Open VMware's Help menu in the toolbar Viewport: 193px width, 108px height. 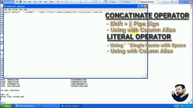coord(51,2)
